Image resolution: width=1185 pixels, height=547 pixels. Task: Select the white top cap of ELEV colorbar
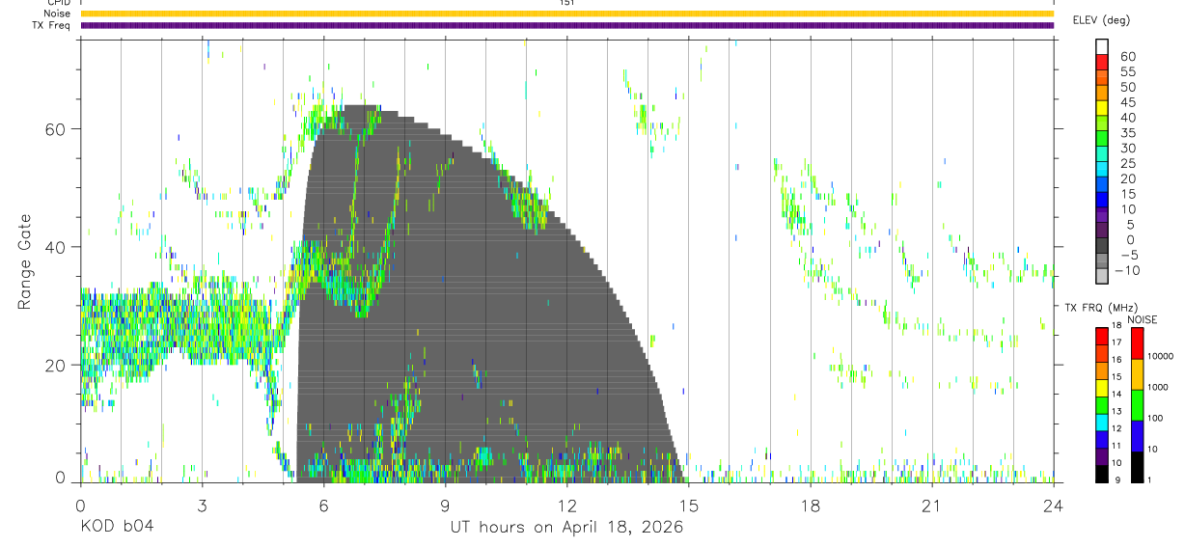coord(1102,47)
